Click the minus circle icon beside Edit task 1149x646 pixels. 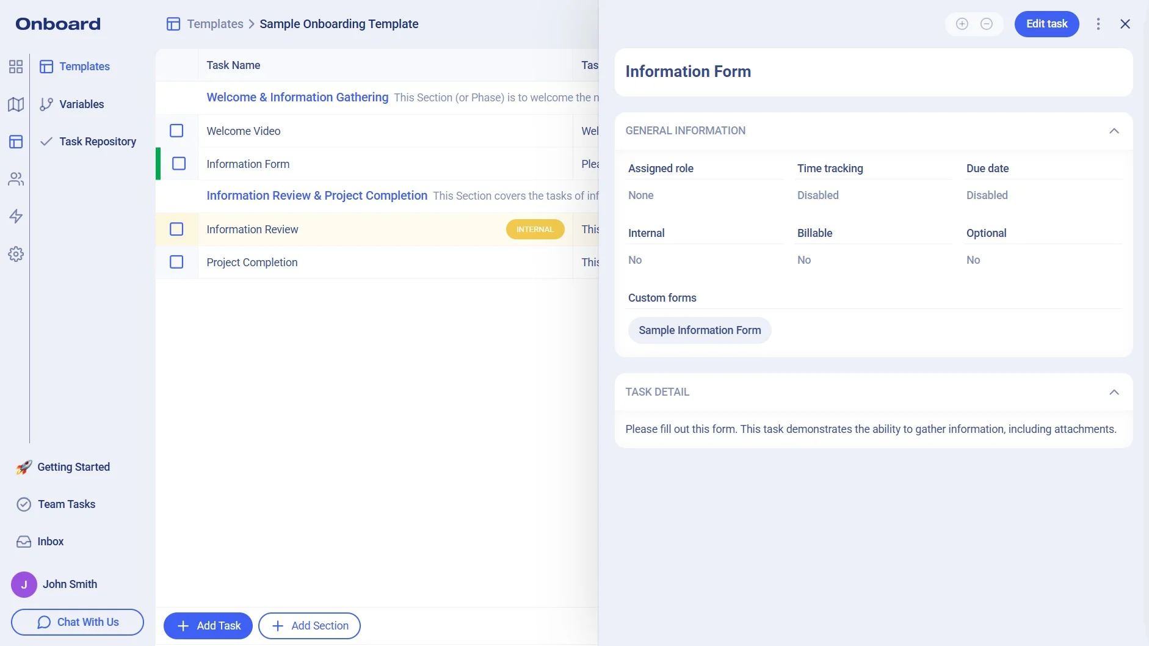987,24
